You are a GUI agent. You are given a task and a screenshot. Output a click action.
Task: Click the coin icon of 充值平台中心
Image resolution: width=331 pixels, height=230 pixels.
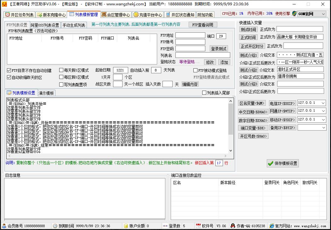136,14
